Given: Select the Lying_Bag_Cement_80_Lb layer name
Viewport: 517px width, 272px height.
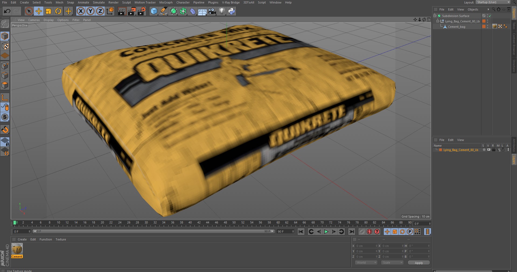Looking at the screenshot, I should (461, 150).
